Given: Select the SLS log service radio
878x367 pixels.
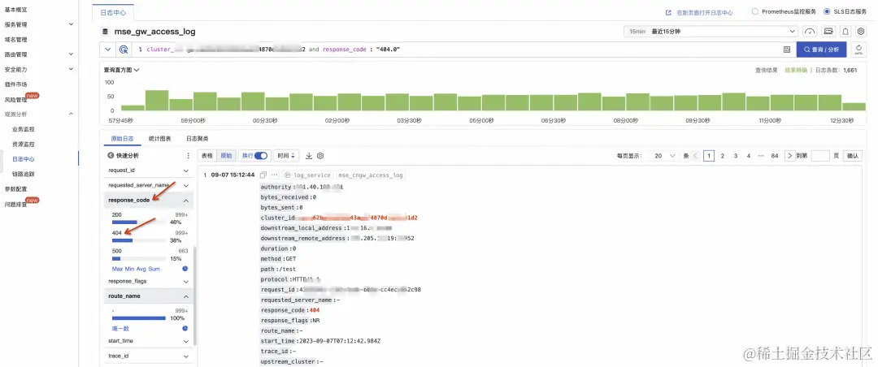Looking at the screenshot, I should coord(827,11).
